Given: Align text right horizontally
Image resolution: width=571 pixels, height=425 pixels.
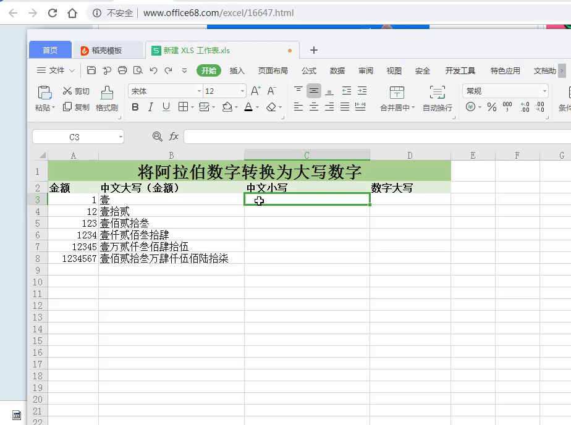Looking at the screenshot, I should [x=329, y=107].
